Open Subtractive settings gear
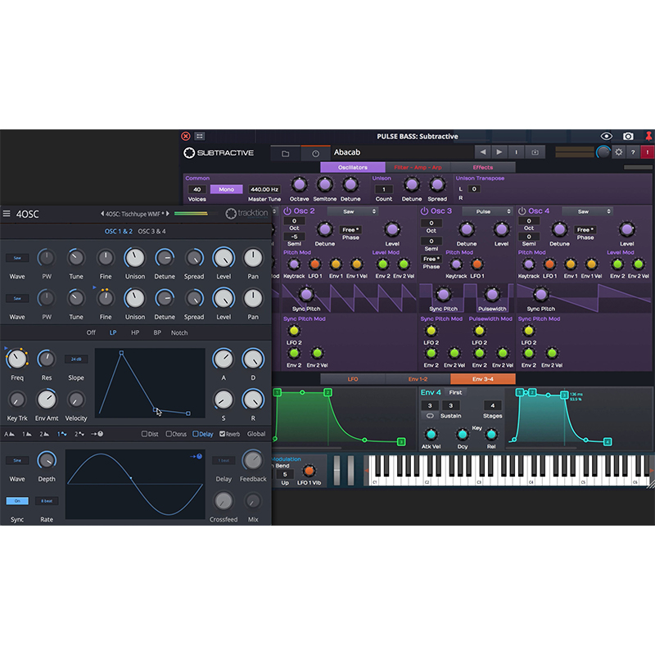Image resolution: width=655 pixels, height=655 pixels. [619, 152]
